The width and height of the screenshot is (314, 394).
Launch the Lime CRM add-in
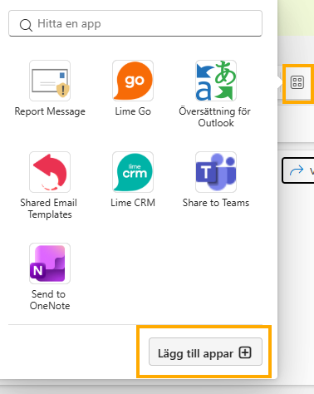coord(133,172)
